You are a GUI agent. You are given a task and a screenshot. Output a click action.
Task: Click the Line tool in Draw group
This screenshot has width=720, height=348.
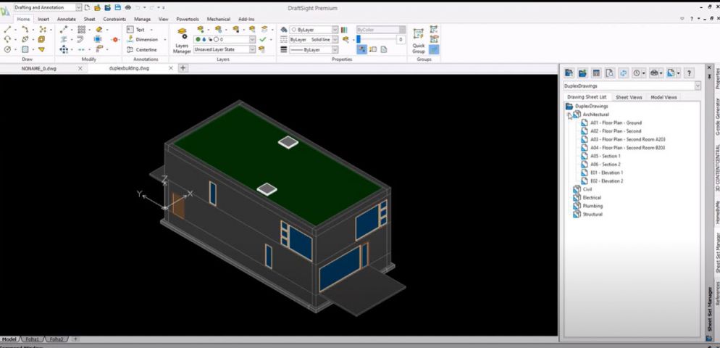8,30
